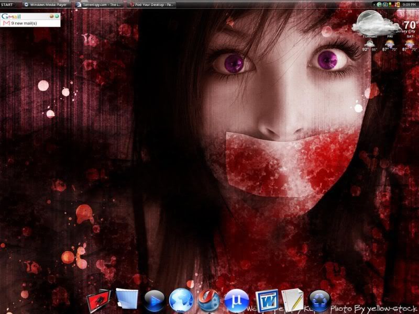This screenshot has width=419, height=314.
Task: Click the Gmail logo in the widget
Action: [11, 16]
